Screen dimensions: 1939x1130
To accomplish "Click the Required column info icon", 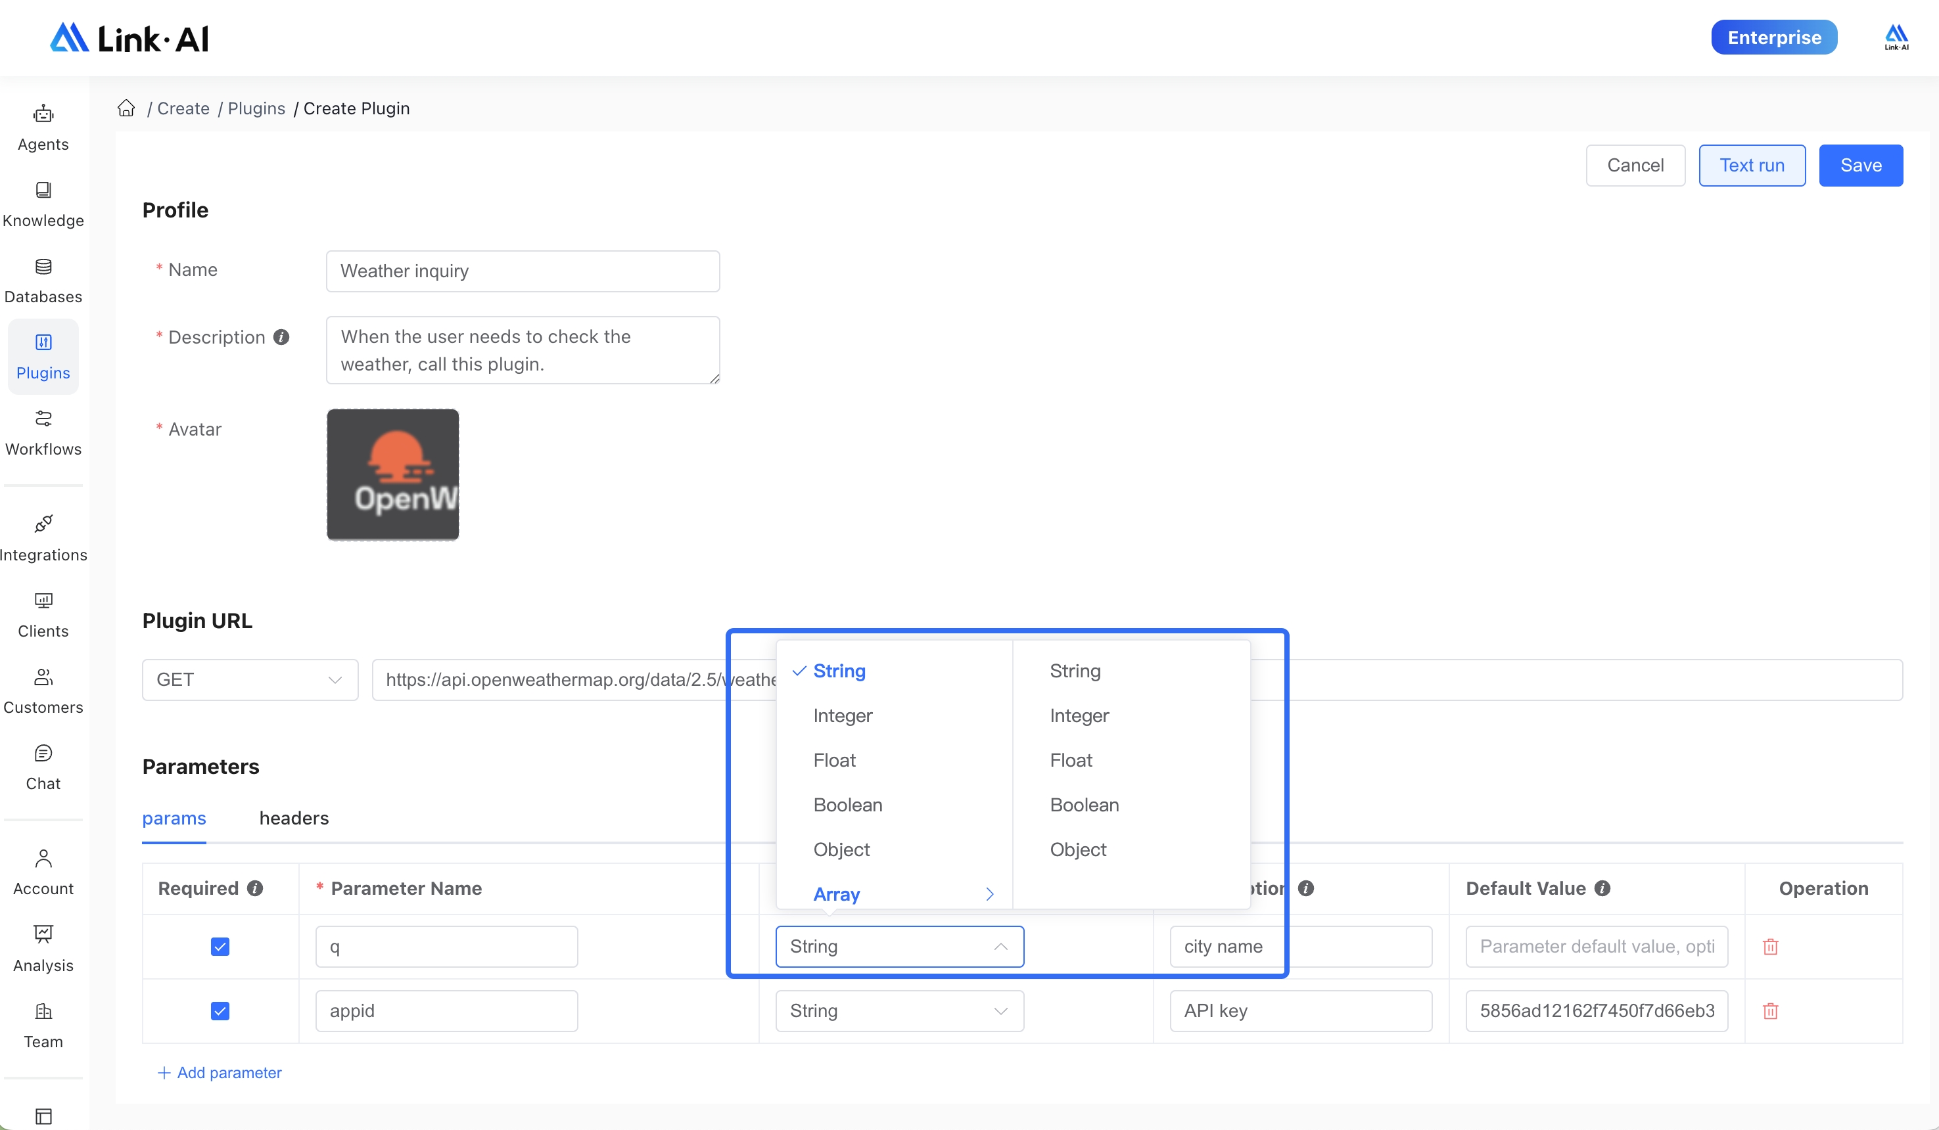I will coord(256,888).
